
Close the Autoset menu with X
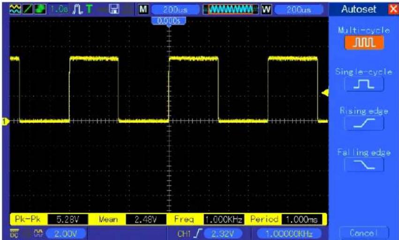point(393,9)
